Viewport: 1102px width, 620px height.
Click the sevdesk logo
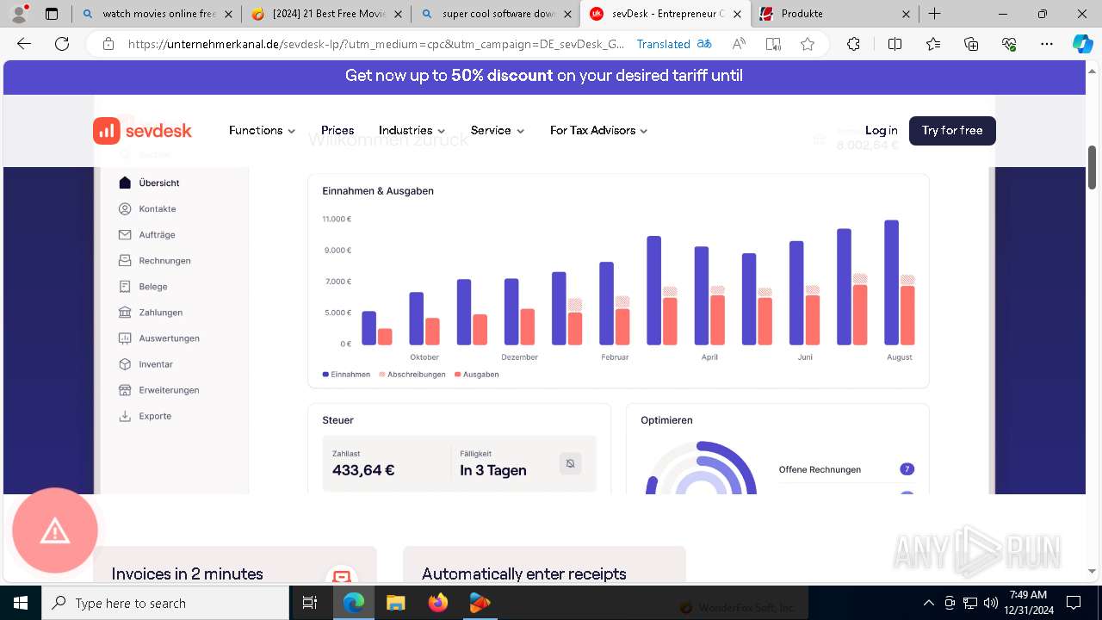pos(142,131)
